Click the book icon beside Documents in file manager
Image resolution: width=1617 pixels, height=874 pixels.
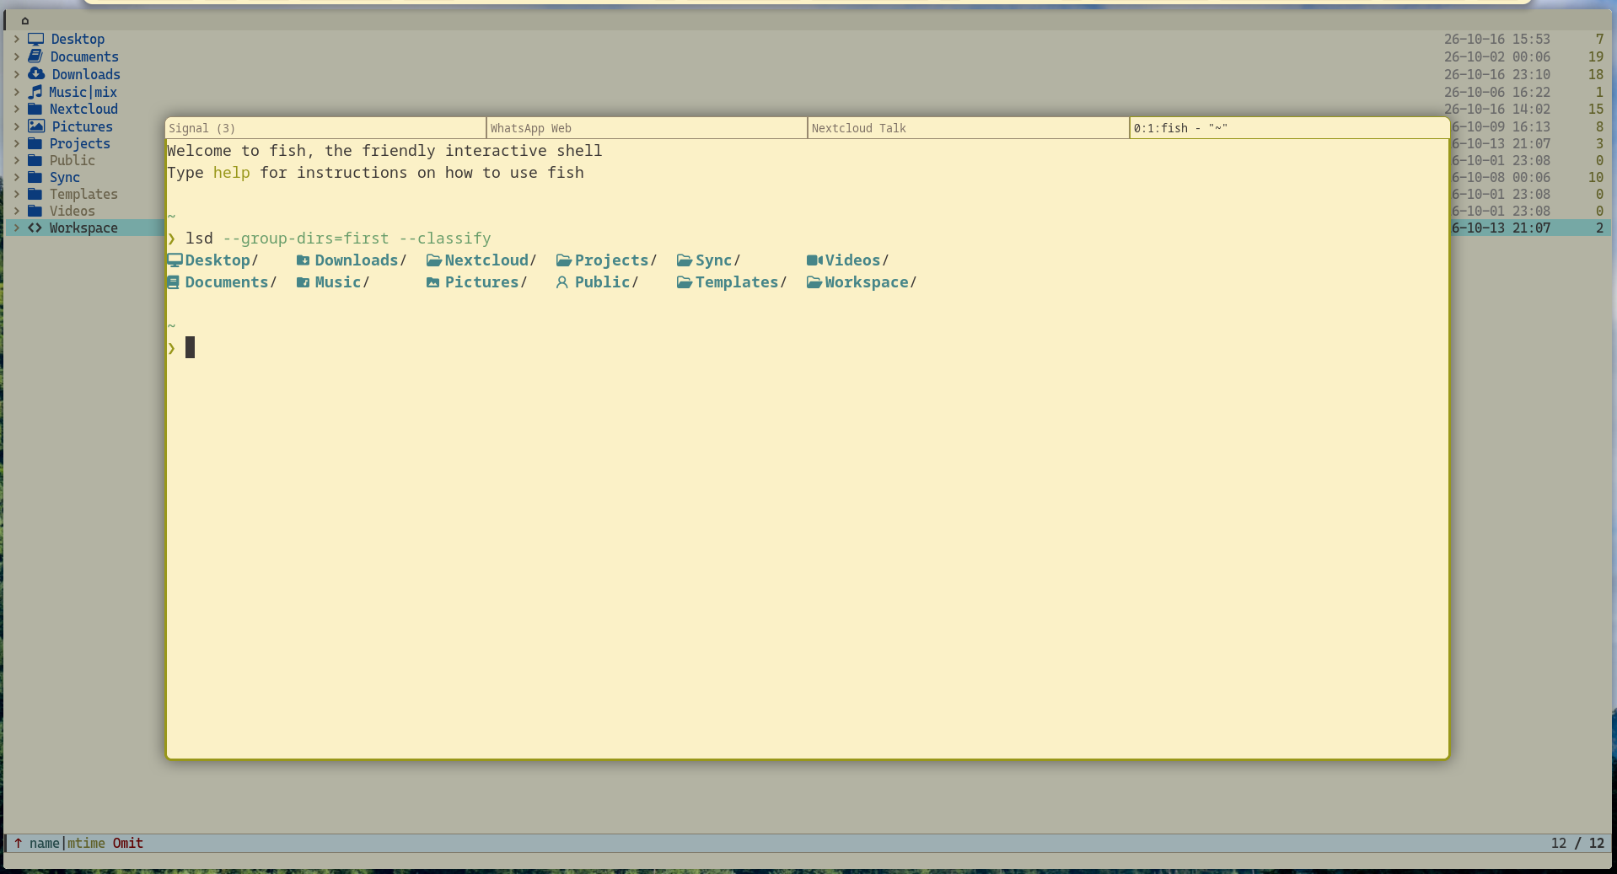[35, 56]
